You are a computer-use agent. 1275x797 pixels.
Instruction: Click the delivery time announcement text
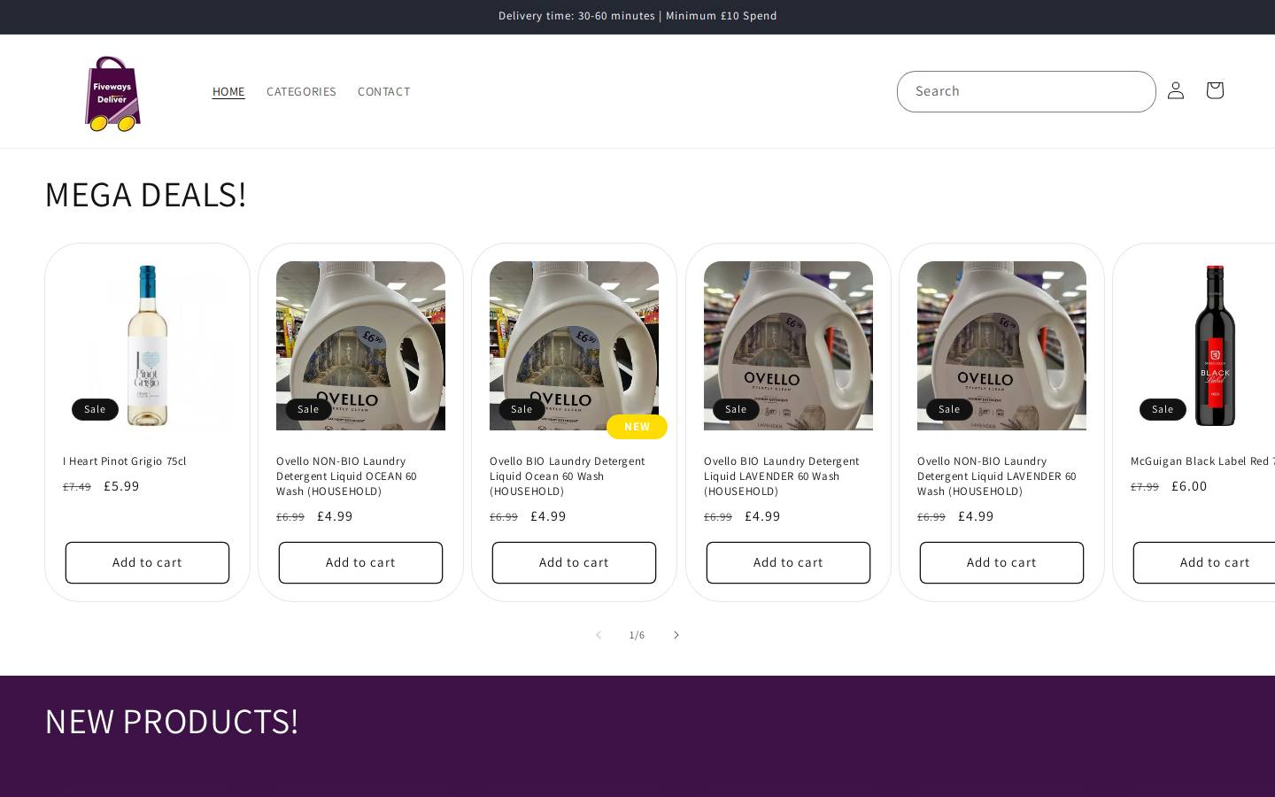tap(637, 16)
